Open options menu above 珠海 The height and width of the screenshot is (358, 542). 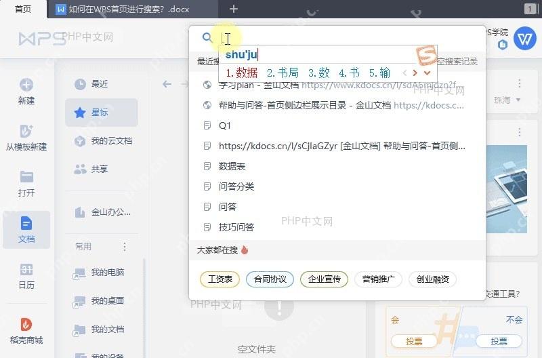tap(519, 83)
